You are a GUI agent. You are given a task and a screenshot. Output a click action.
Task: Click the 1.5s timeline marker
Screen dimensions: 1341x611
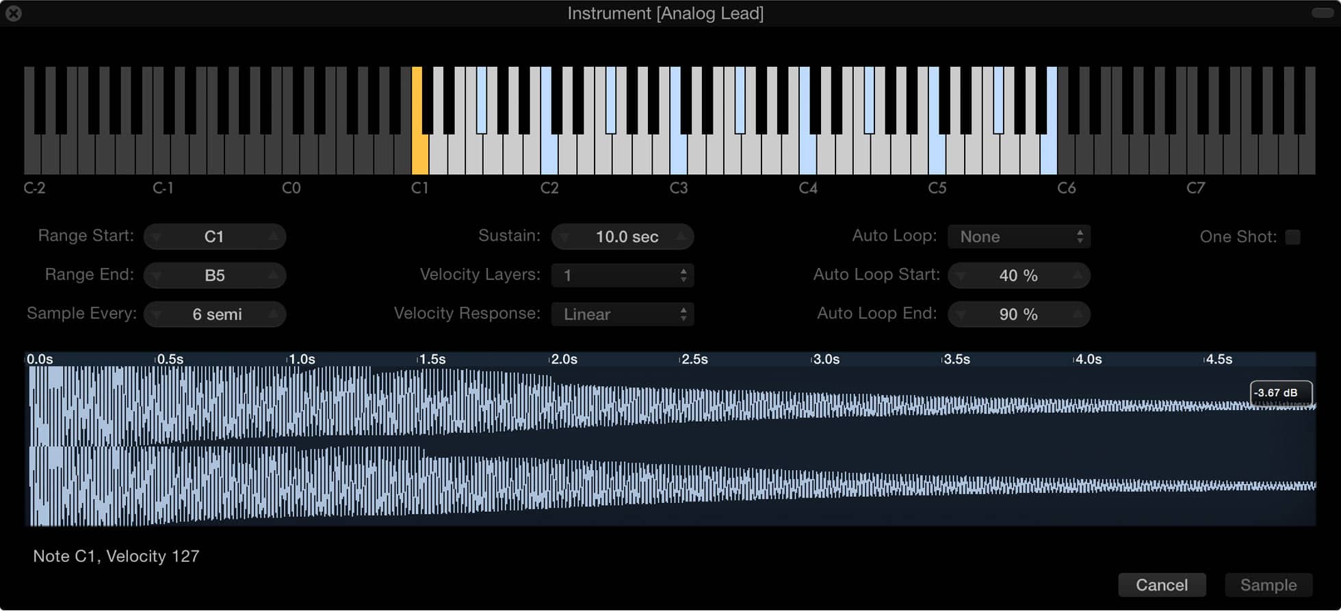coord(432,359)
